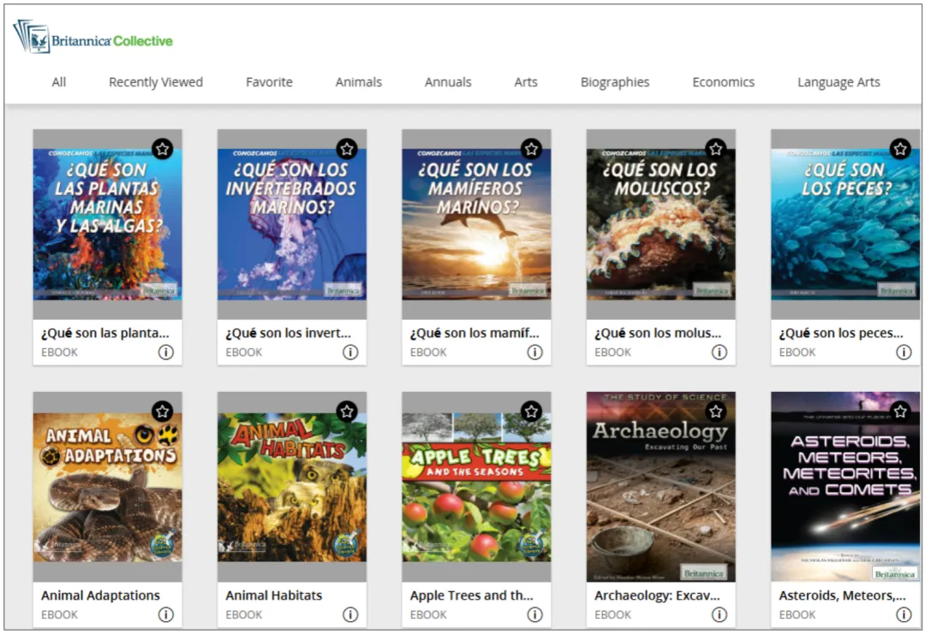This screenshot has width=925, height=634.
Task: Open the Los Peces book cover
Action: click(x=845, y=224)
